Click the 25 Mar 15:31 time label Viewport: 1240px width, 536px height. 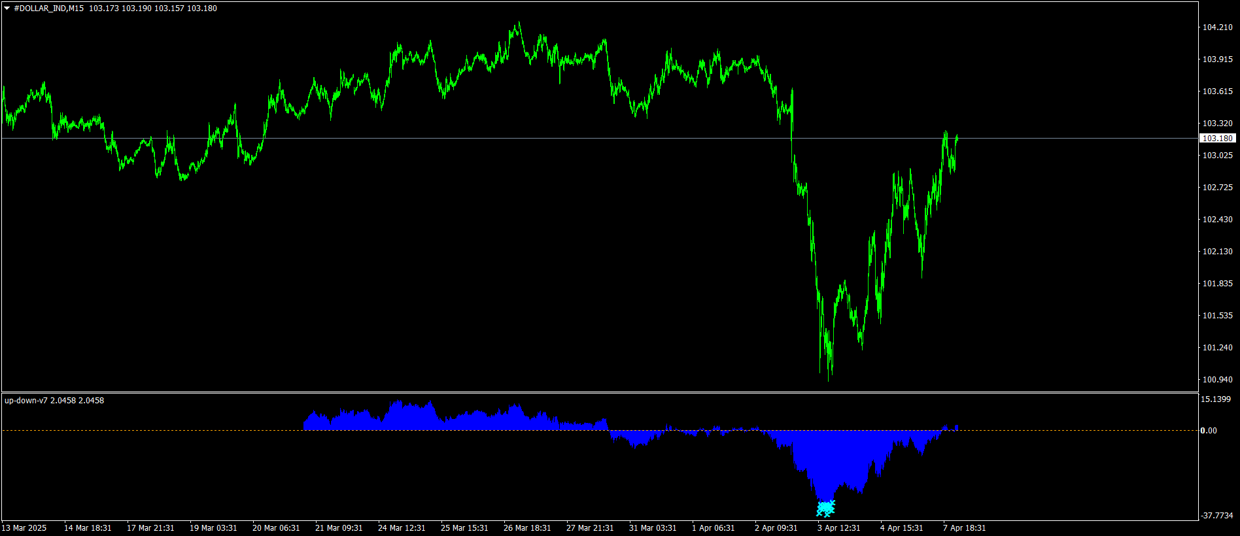pos(464,528)
